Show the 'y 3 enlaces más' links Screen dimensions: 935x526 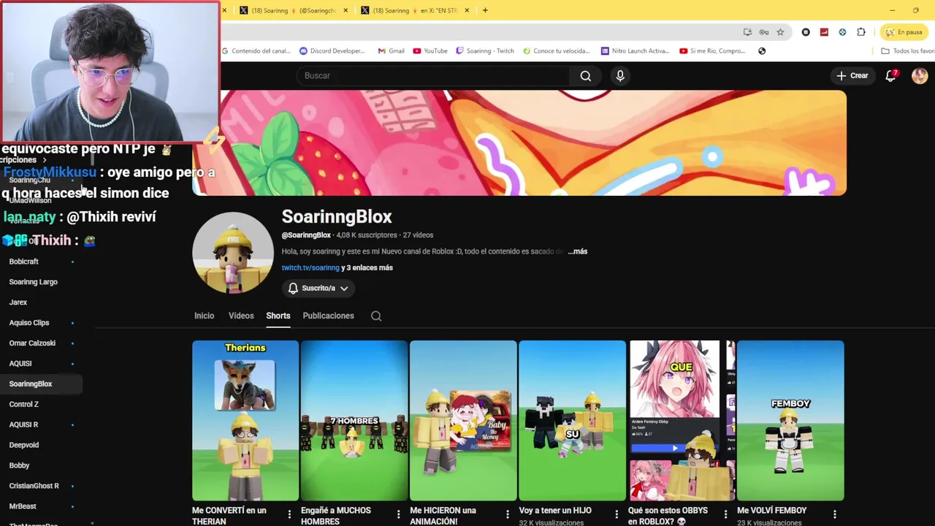(367, 268)
